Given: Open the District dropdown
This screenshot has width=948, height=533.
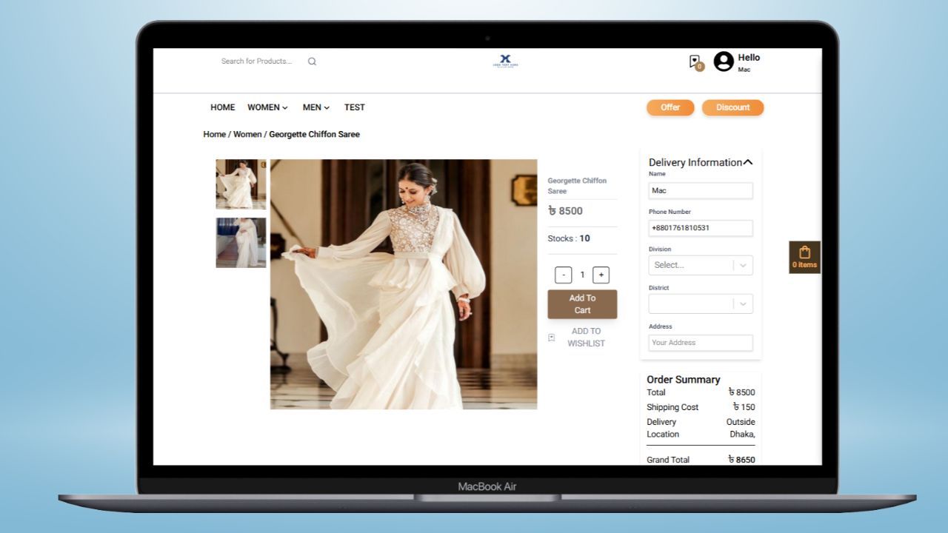Looking at the screenshot, I should [x=701, y=304].
